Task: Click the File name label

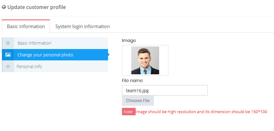Action: (132, 80)
